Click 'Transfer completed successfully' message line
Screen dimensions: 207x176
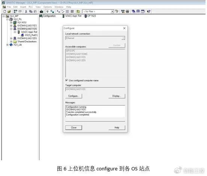coord(81,112)
